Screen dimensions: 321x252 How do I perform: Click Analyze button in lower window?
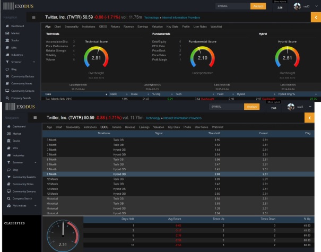(251, 107)
